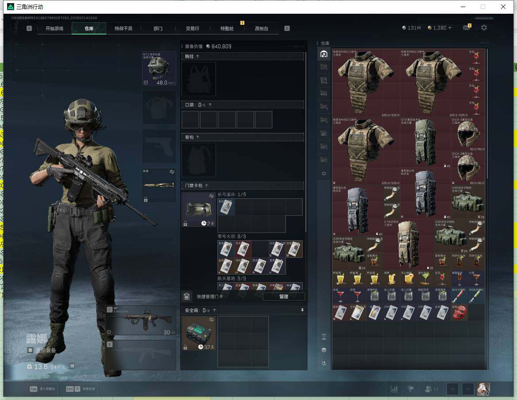Viewport: 517px width, 400px height.
Task: Open the player avatar showing level 60
Action: coord(483,389)
